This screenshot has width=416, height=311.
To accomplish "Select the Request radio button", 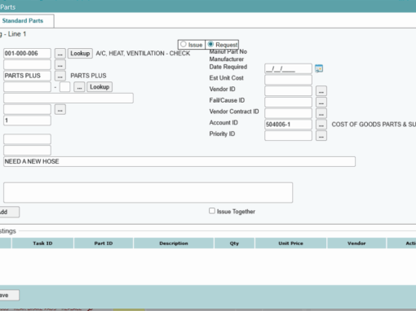I will (210, 44).
